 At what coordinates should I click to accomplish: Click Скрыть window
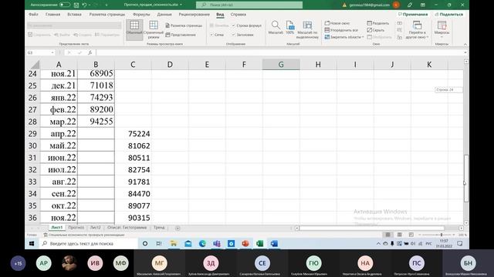(x=376, y=30)
